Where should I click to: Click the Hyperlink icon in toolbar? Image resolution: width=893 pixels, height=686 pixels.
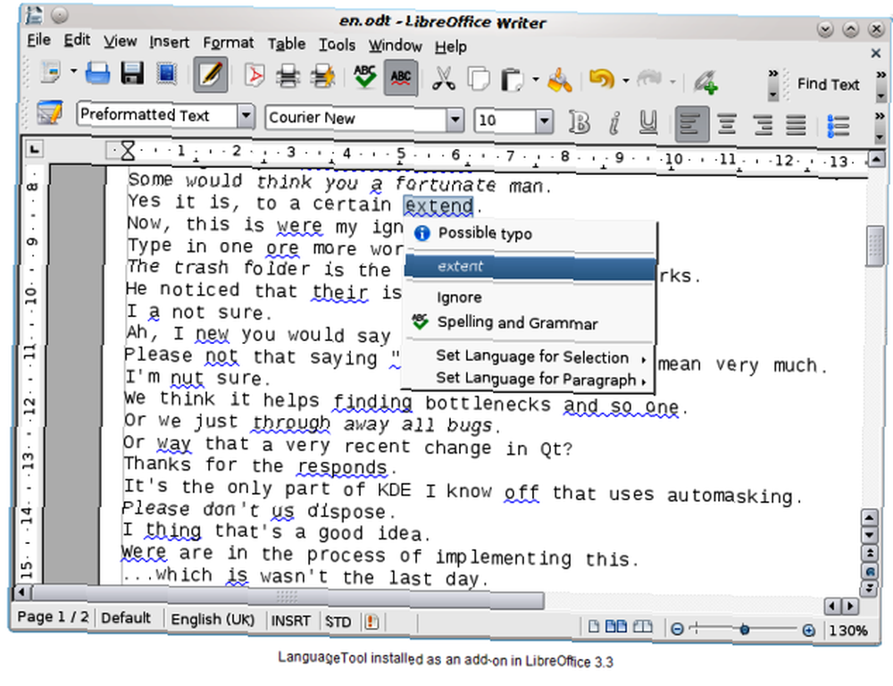(705, 81)
